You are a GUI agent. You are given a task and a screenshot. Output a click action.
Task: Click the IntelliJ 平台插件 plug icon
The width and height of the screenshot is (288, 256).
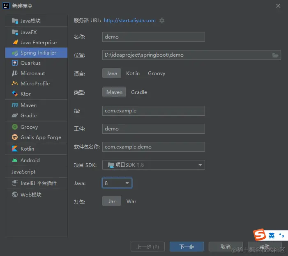[x=15, y=183]
